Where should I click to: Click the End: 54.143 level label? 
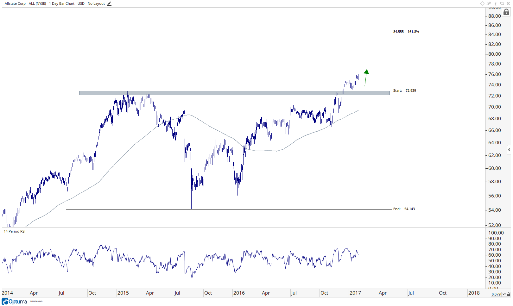[404, 209]
